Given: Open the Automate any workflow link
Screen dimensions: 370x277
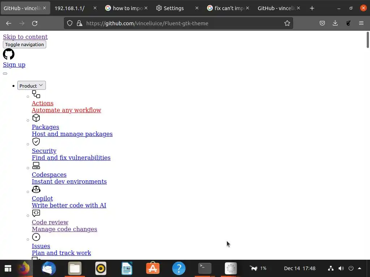Looking at the screenshot, I should pos(66,110).
